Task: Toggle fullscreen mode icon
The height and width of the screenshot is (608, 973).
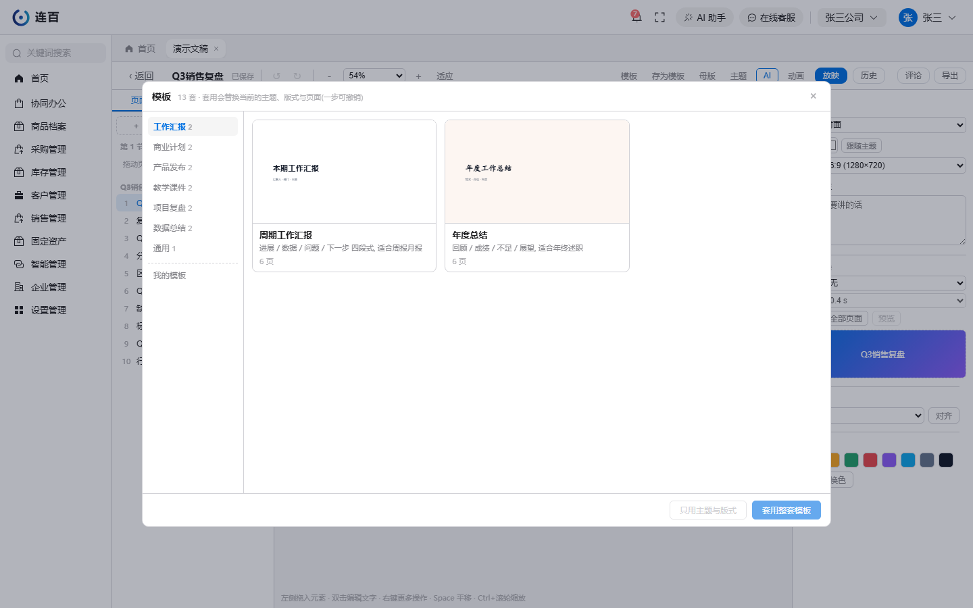Action: tap(660, 18)
